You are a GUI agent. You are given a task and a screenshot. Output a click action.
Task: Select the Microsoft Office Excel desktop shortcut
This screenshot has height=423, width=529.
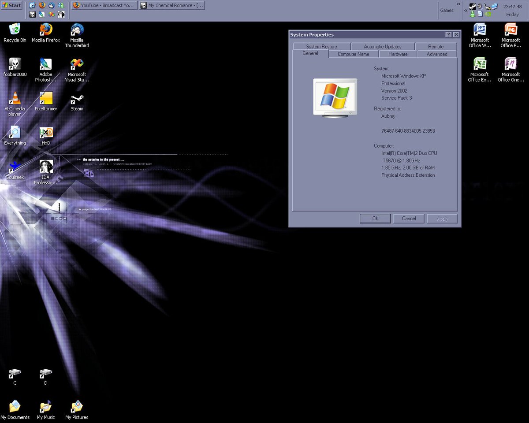[x=480, y=70]
